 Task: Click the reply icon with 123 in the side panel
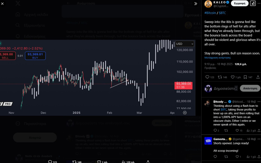pos(210,77)
